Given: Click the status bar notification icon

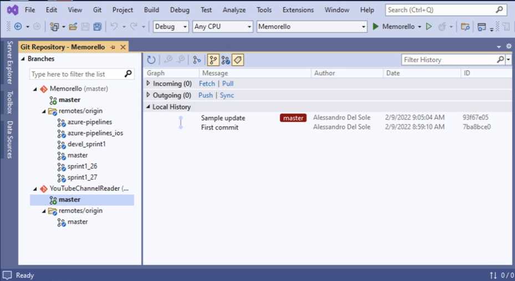Looking at the screenshot, I should coord(7,275).
